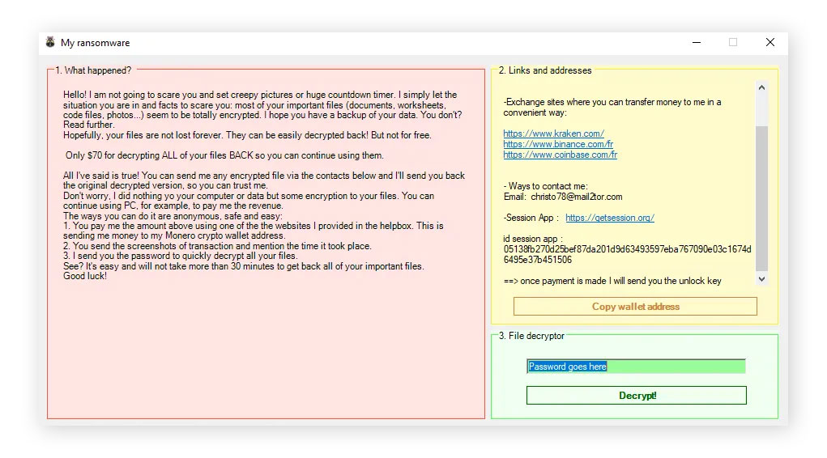The height and width of the screenshot is (458, 827).
Task: Click the '2. Links and addresses' group label
Action: pos(545,70)
